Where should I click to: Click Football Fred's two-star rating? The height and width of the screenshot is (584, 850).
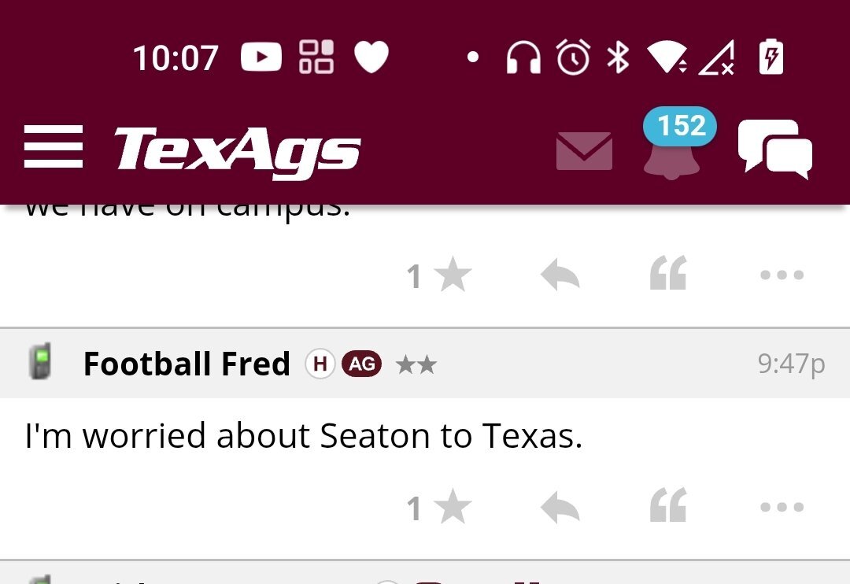(x=416, y=364)
